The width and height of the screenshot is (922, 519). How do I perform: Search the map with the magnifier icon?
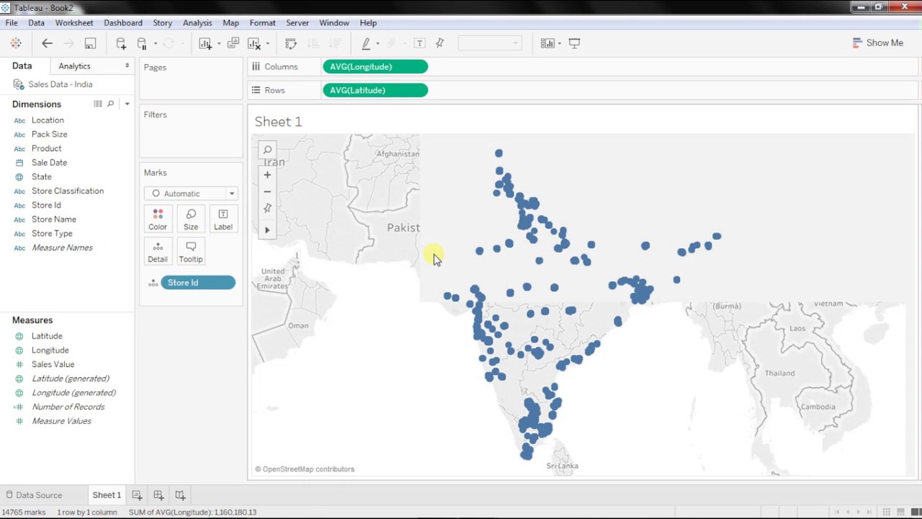[x=267, y=150]
